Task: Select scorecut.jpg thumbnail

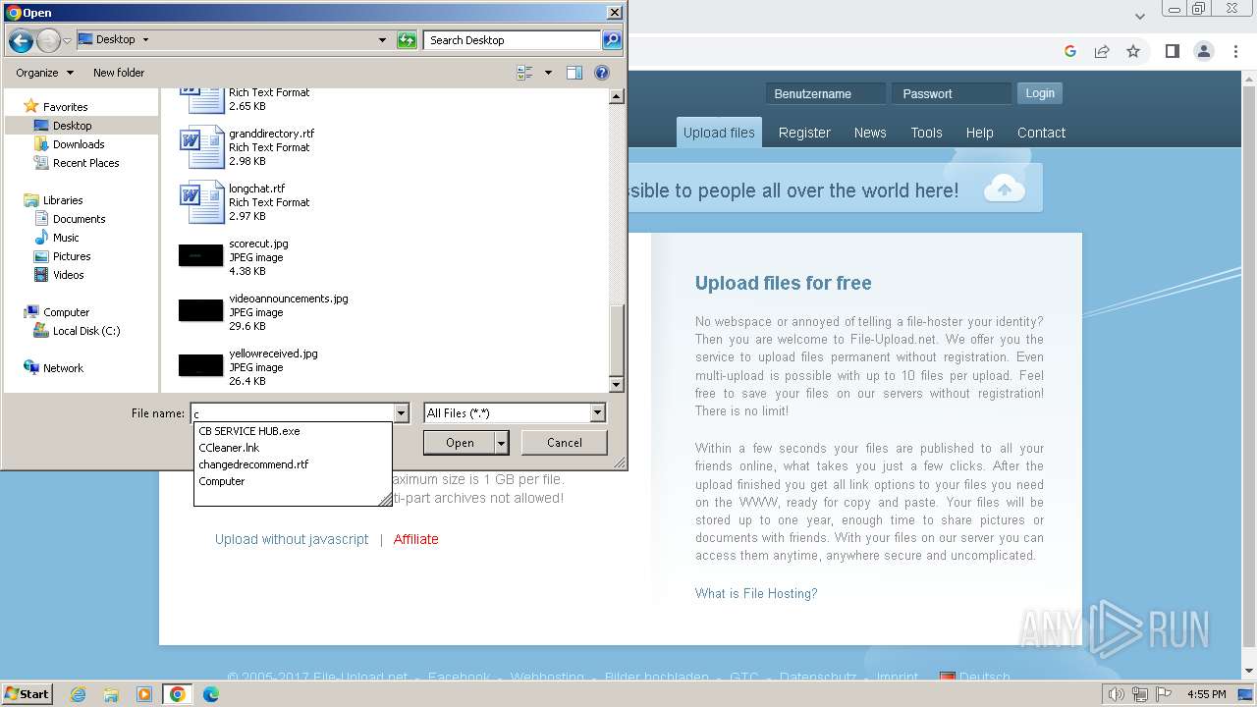Action: coord(201,256)
